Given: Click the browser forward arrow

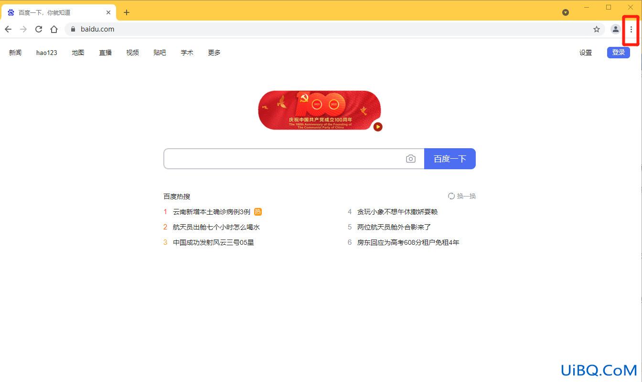Looking at the screenshot, I should (23, 29).
